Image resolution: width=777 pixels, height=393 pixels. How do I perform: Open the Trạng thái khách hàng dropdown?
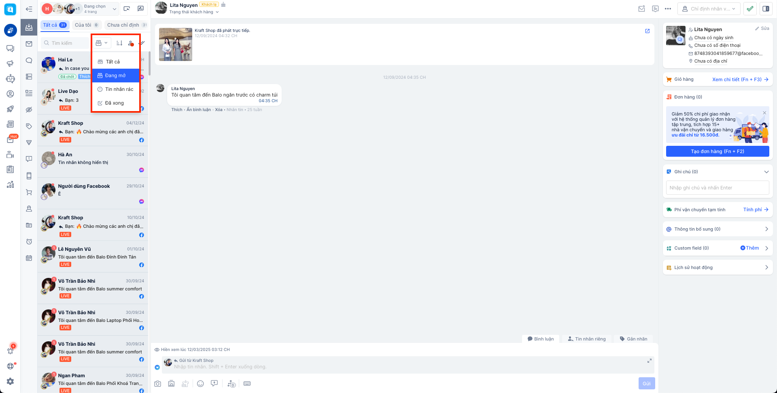(194, 12)
